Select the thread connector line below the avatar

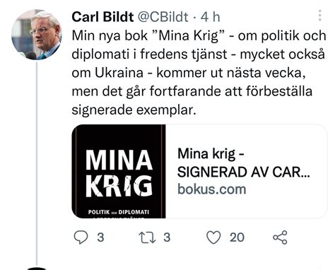37,163
